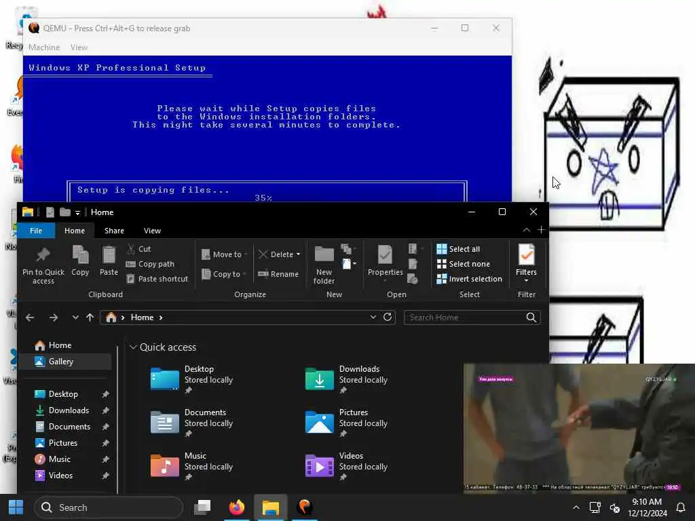Add a new Explorer tab with plus
Screen dimensions: 695x521
tap(541, 230)
